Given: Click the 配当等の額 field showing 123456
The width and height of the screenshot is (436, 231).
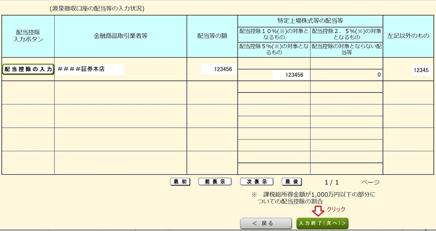Looking at the screenshot, I should pyautogui.click(x=217, y=69).
